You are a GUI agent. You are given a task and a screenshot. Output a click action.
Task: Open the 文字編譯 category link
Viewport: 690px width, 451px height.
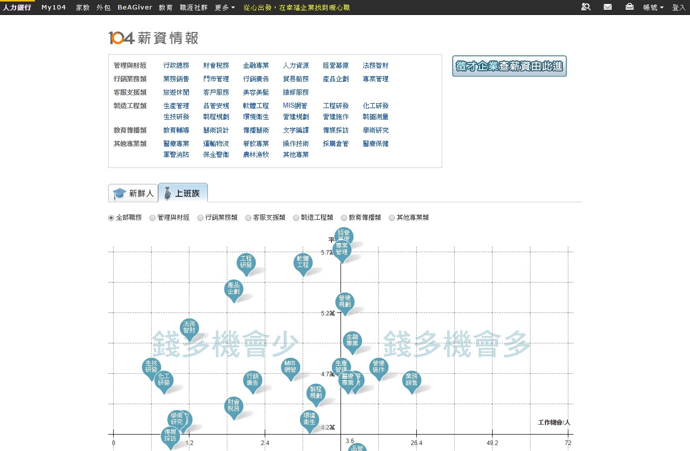pyautogui.click(x=296, y=130)
